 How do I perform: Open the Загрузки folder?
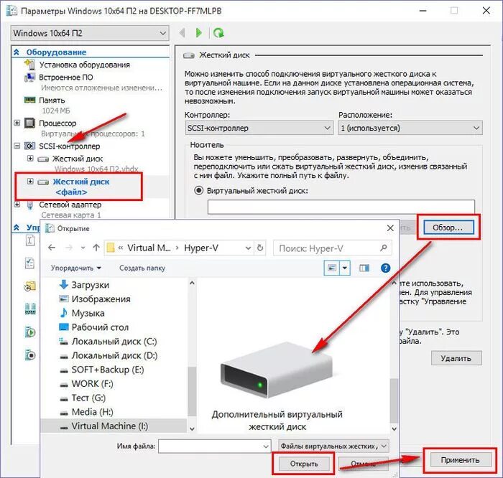[91, 284]
